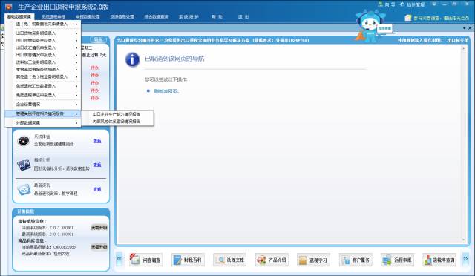Open the 申报数据处理 menu
The width and height of the screenshot is (475, 276).
pos(88,16)
